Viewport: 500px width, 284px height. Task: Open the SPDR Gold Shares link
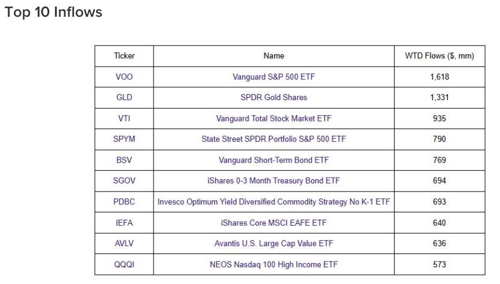tap(273, 97)
